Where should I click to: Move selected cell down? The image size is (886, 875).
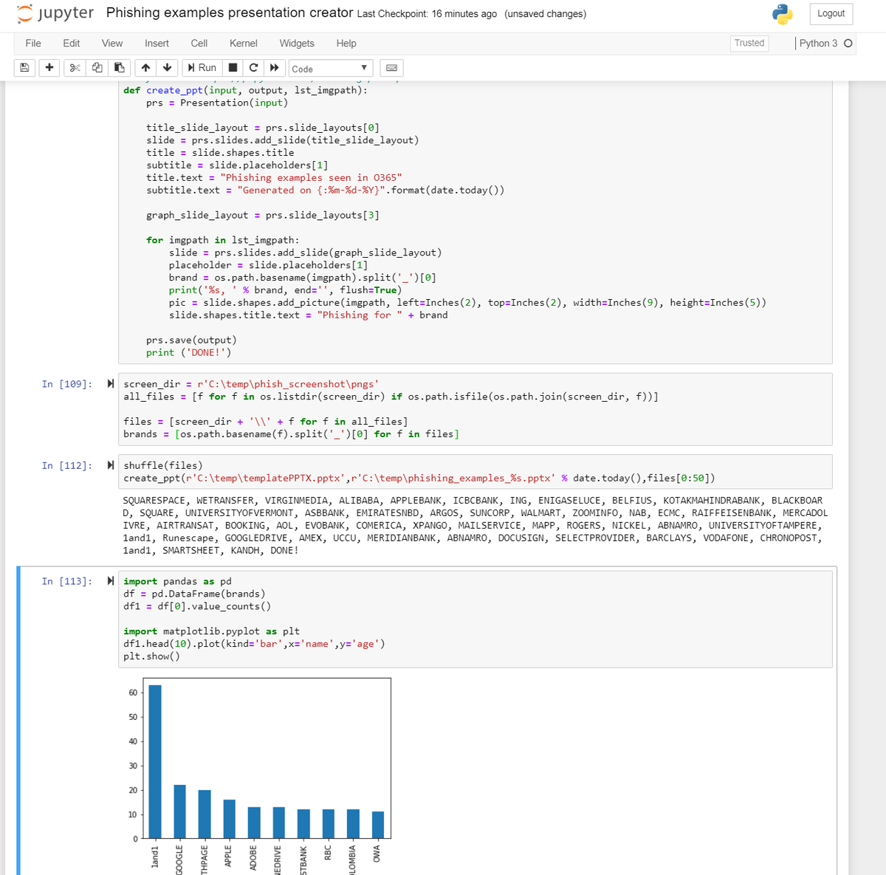168,68
